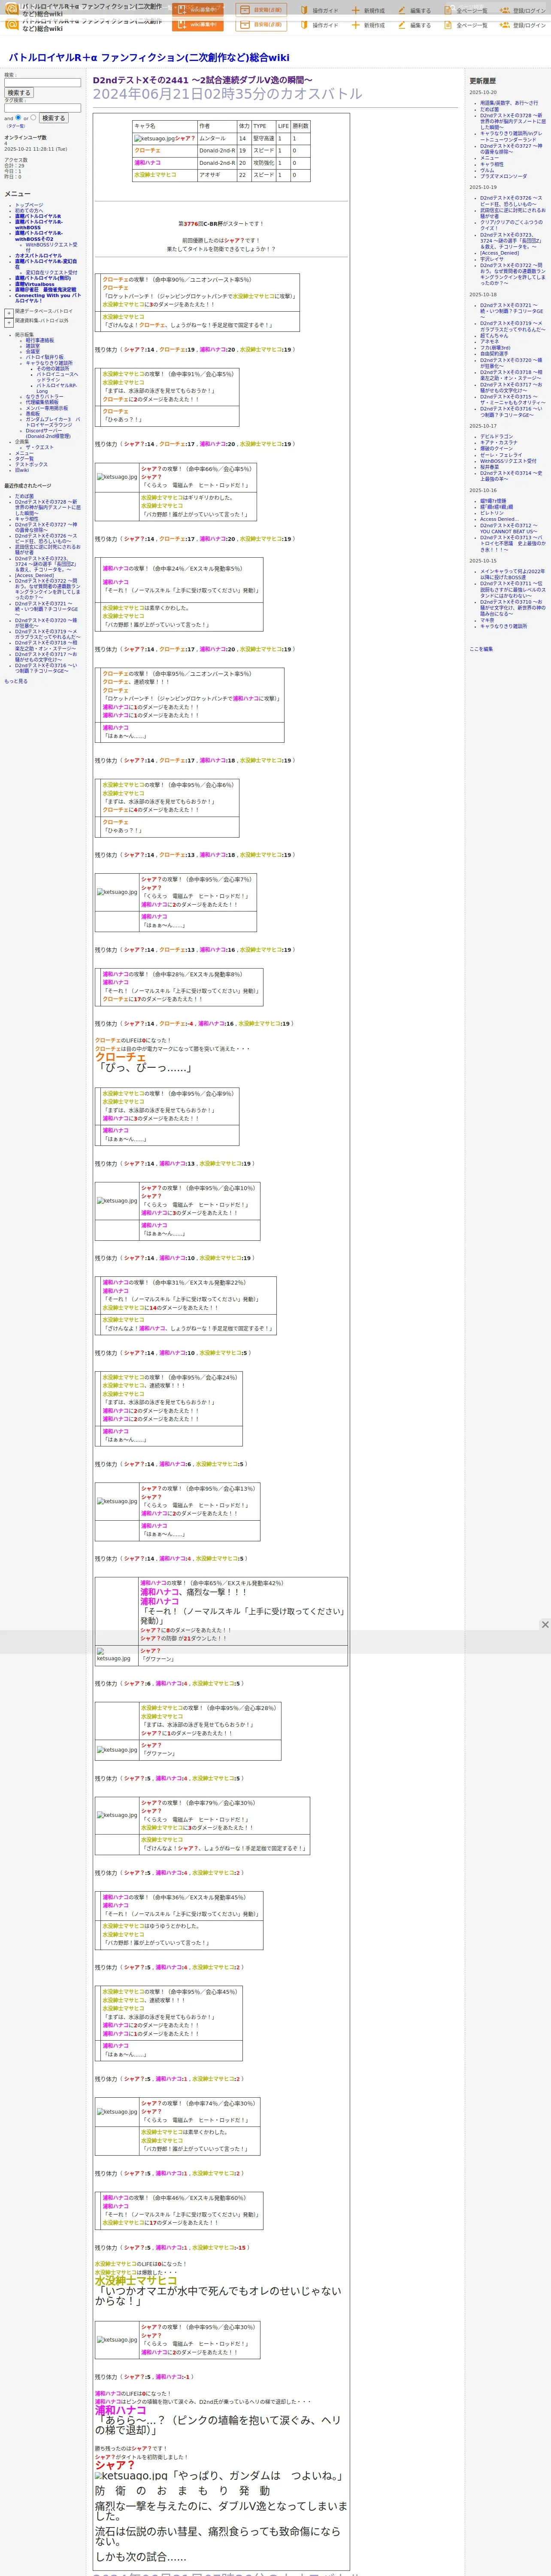551x2576 pixels.
Task: Open 爆破のクイーン history link
Action: click(496, 449)
